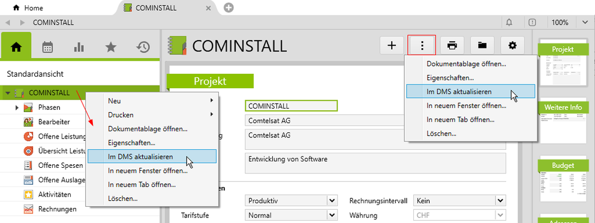Show the history clock icon tab
The width and height of the screenshot is (595, 223).
143,47
